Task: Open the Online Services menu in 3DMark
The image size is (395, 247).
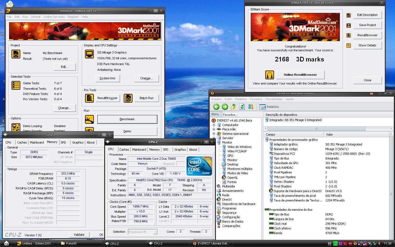Action: click(54, 17)
